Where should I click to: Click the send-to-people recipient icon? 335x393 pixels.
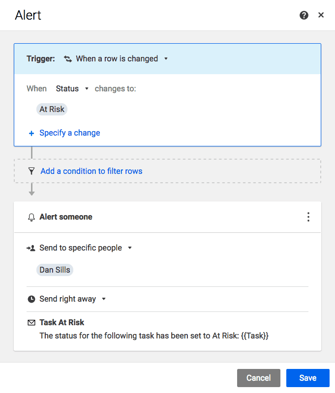[31, 248]
